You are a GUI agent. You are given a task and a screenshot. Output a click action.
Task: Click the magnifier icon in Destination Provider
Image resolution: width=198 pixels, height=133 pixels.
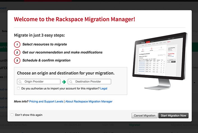[x=71, y=82]
